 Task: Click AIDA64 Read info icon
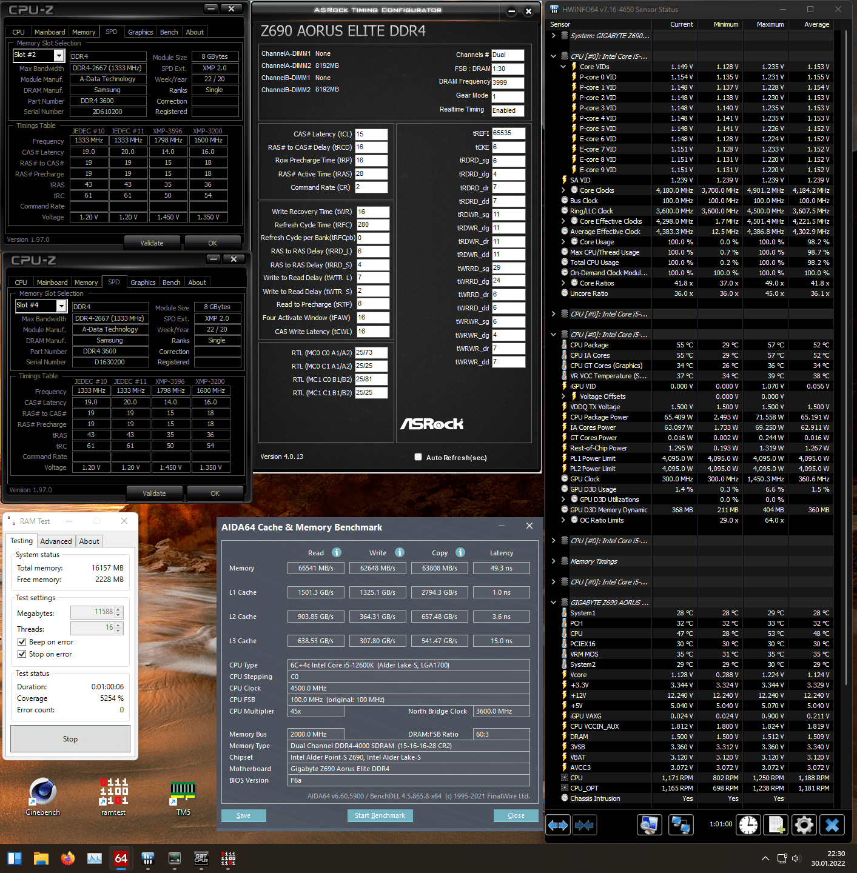tap(337, 552)
